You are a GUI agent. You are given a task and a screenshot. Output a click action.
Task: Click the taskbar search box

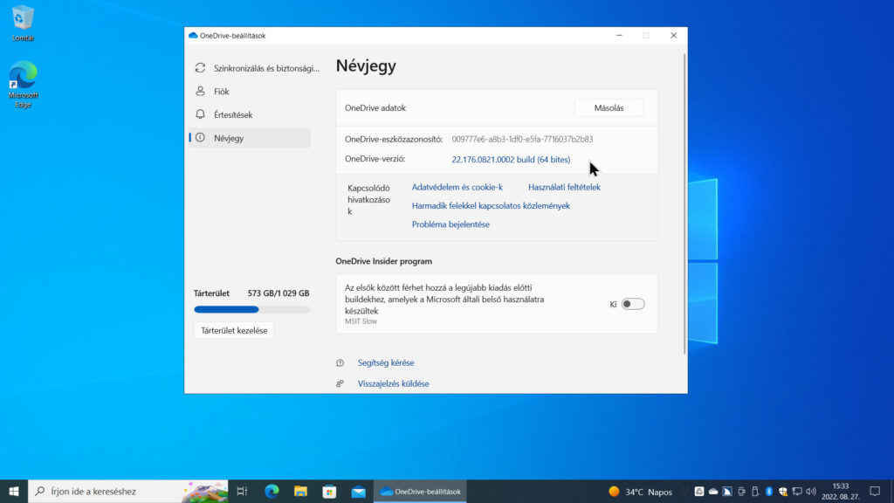tap(128, 491)
